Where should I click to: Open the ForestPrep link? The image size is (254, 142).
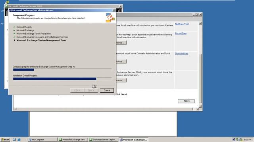(x=181, y=33)
